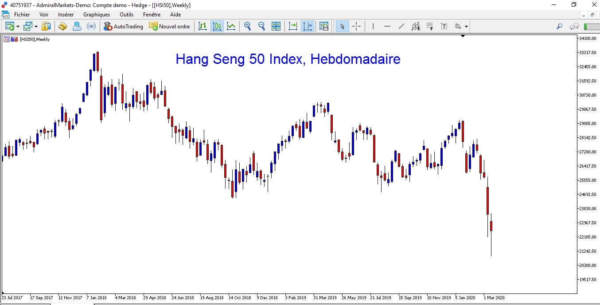Image resolution: width=600 pixels, height=305 pixels.
Task: Toggle the standard Cursor mode
Action: coord(342,26)
